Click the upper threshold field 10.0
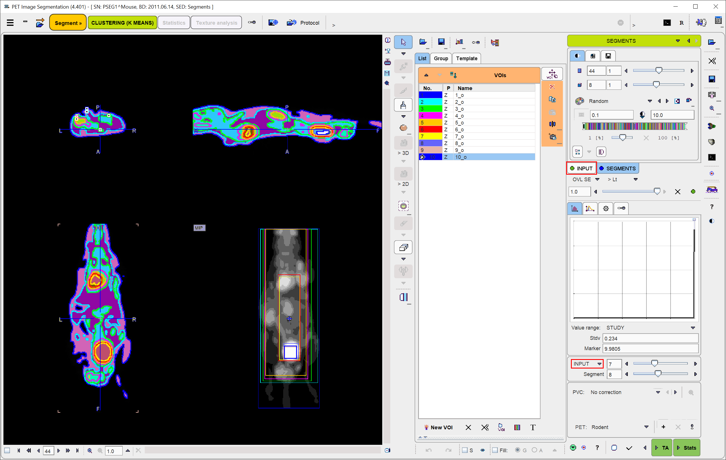 pos(672,115)
